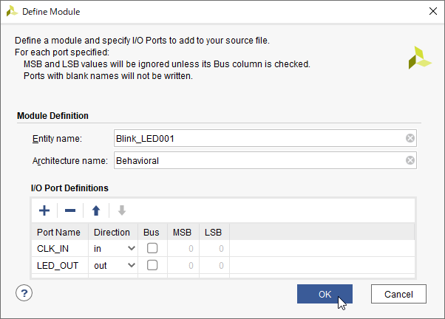Confirm module definition with OK

(325, 294)
